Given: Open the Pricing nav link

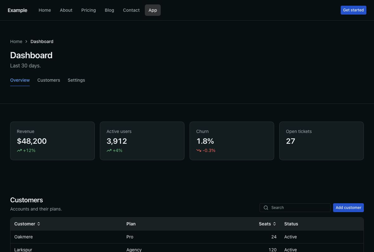Looking at the screenshot, I should [x=88, y=10].
